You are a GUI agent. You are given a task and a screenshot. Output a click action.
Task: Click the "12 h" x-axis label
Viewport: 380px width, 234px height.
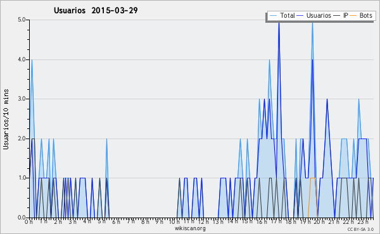click(x=203, y=222)
